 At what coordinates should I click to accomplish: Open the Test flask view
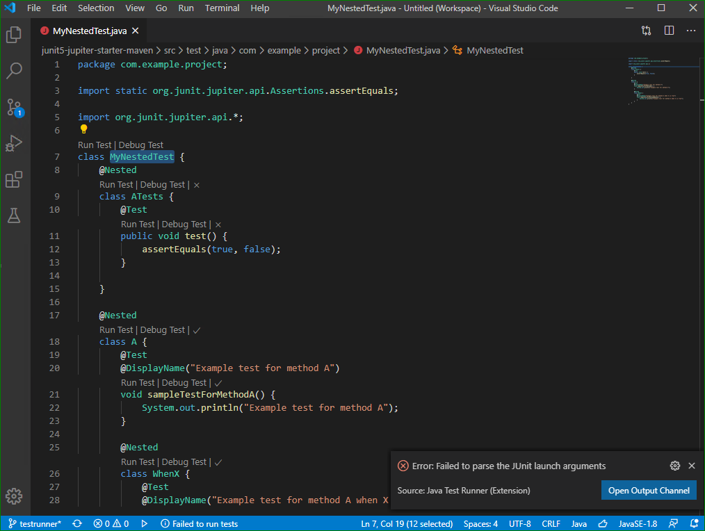(x=14, y=216)
